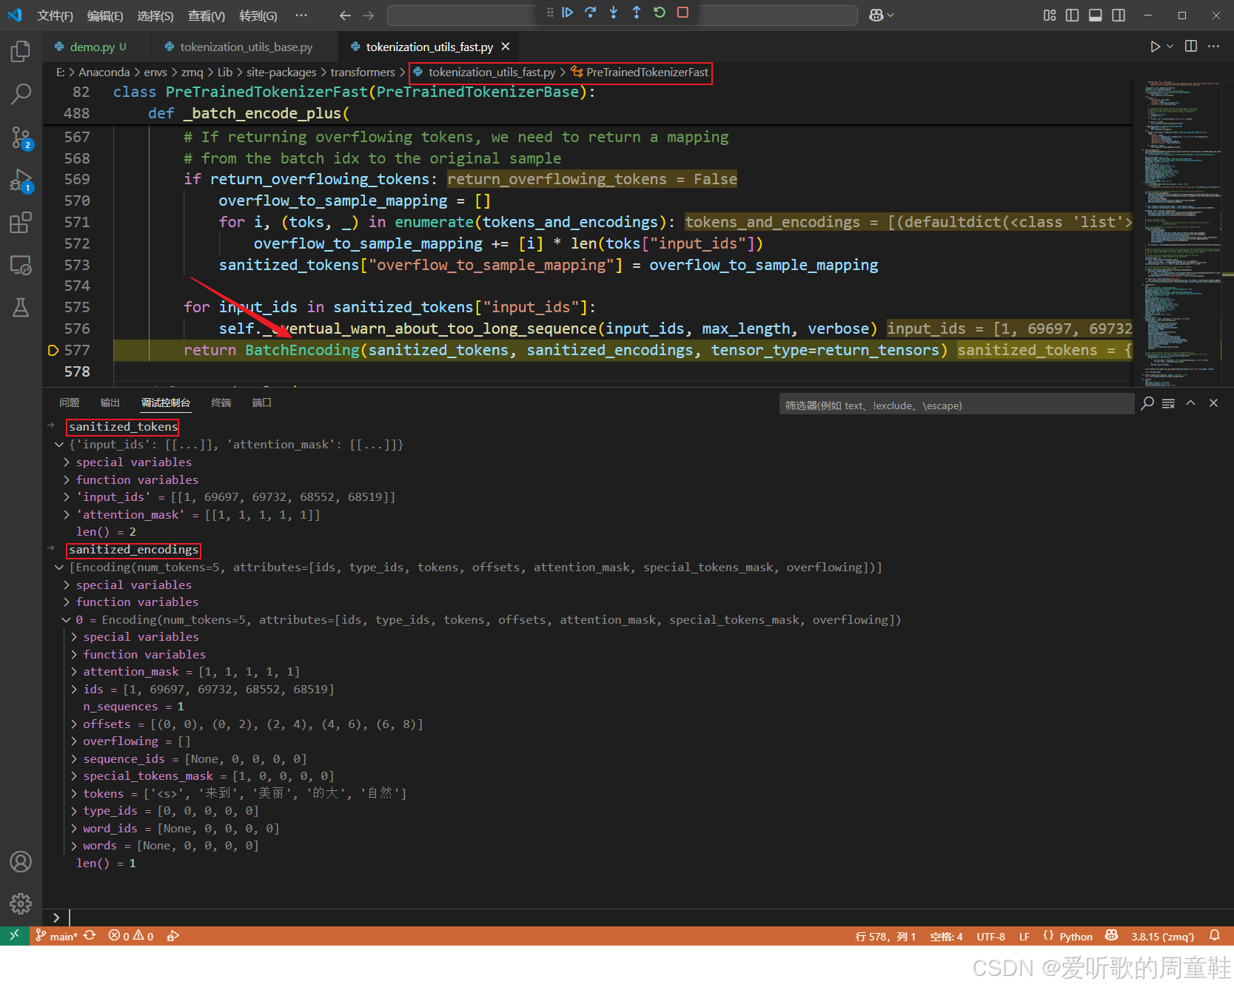The height and width of the screenshot is (990, 1234).
Task: Open the 编辑(E) menu
Action: click(x=105, y=16)
